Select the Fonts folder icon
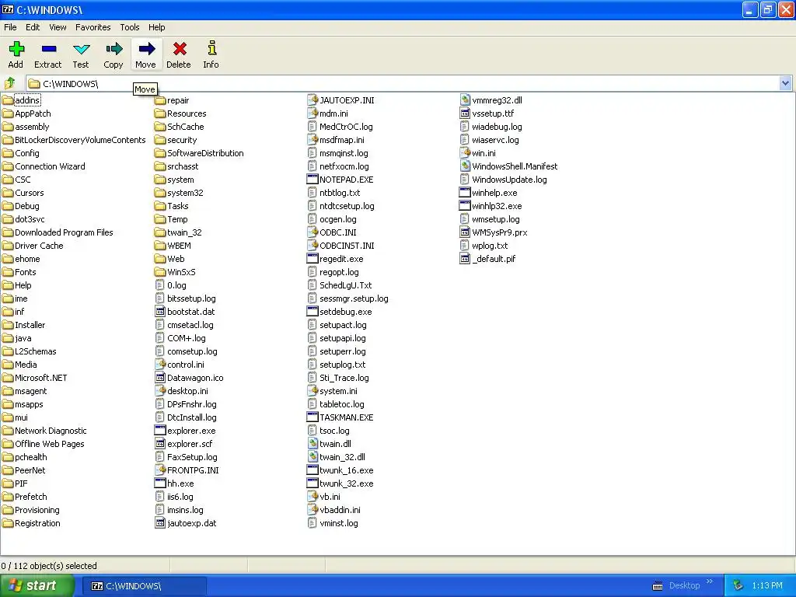This screenshot has width=796, height=597. 8,271
